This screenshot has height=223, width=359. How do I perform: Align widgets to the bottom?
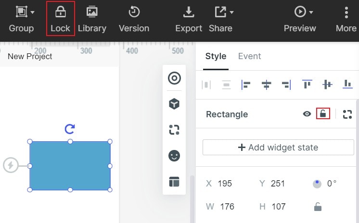point(347,84)
